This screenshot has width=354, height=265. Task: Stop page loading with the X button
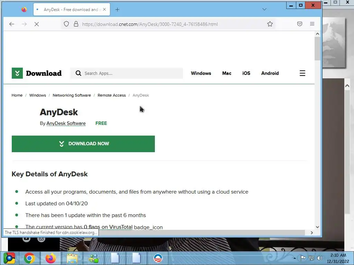37,24
